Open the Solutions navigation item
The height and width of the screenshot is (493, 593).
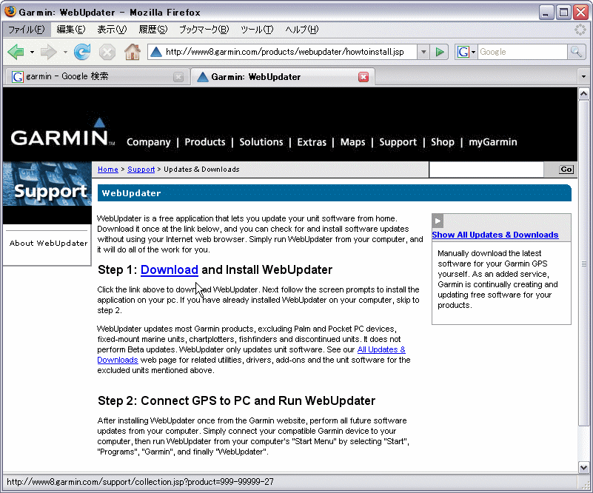[x=261, y=142]
